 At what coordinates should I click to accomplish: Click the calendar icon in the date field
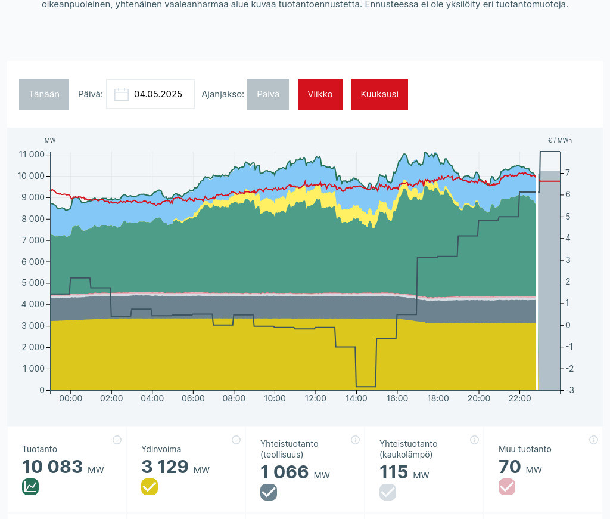coord(122,94)
